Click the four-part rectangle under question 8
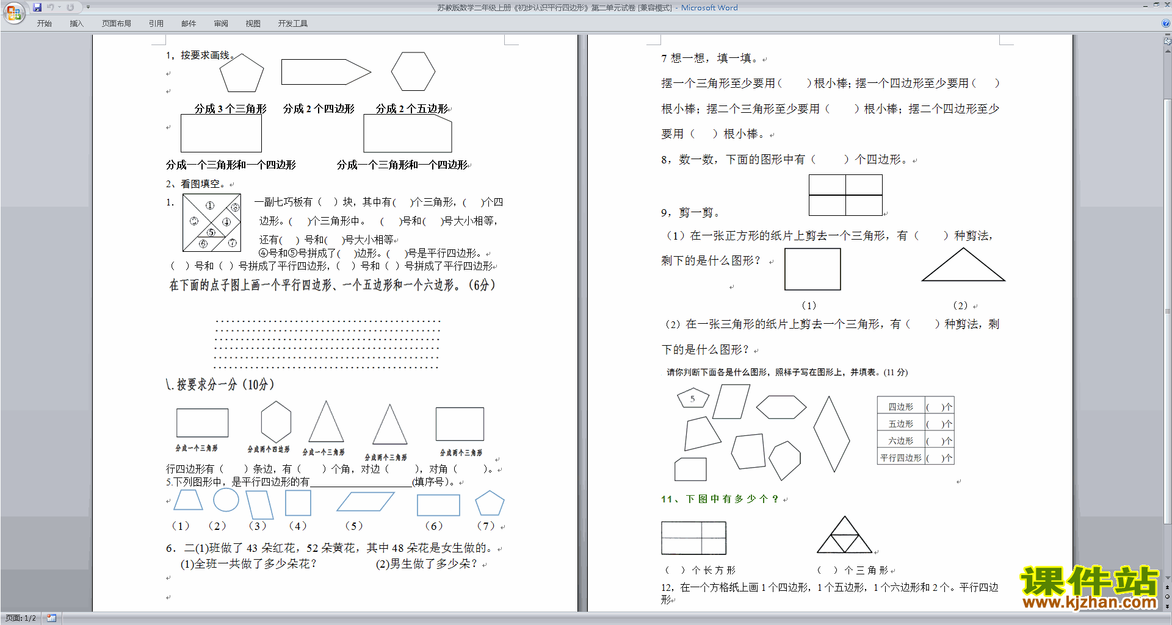 pyautogui.click(x=845, y=195)
